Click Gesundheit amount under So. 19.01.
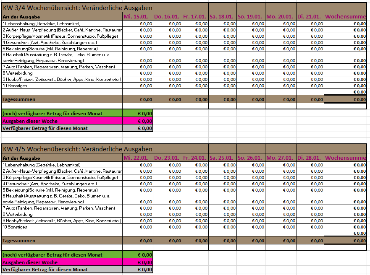 (251, 43)
